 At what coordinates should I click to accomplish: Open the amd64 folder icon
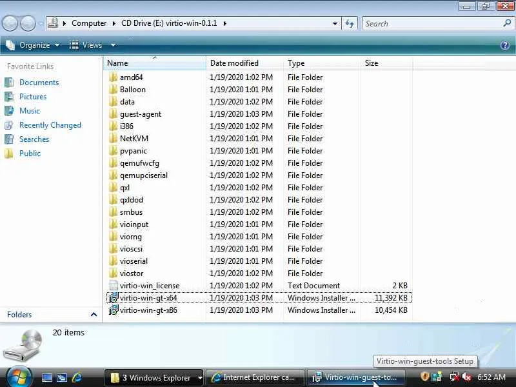click(114, 77)
